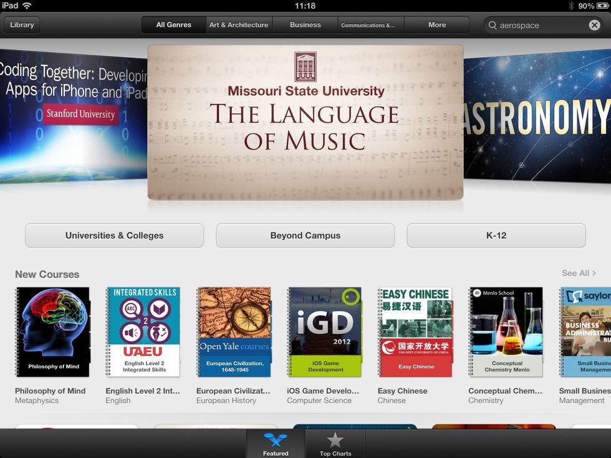
Task: Open Conceptual Chemistry Menlo cover
Action: point(506,332)
